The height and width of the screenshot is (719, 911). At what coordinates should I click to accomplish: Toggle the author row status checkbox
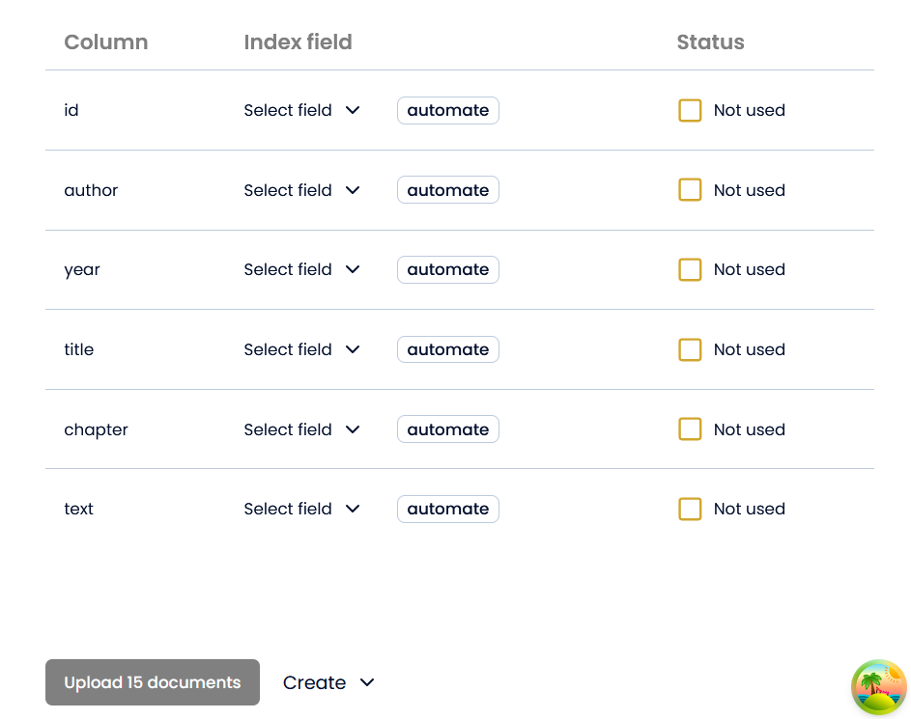(690, 190)
